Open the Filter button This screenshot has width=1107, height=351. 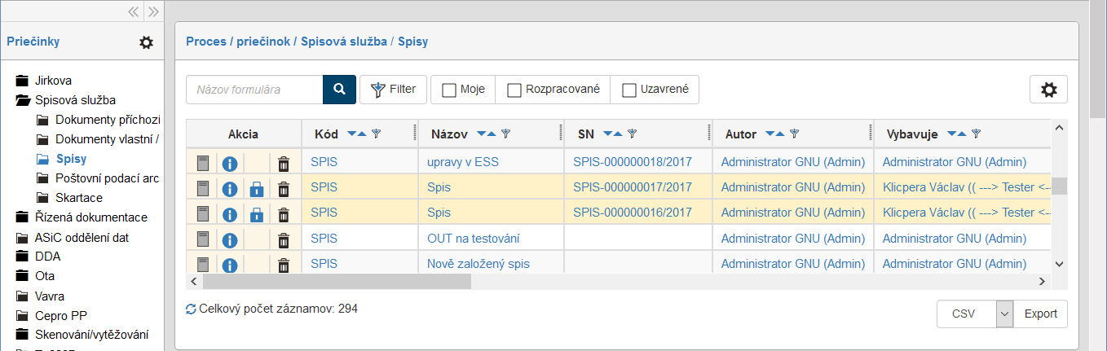(393, 90)
